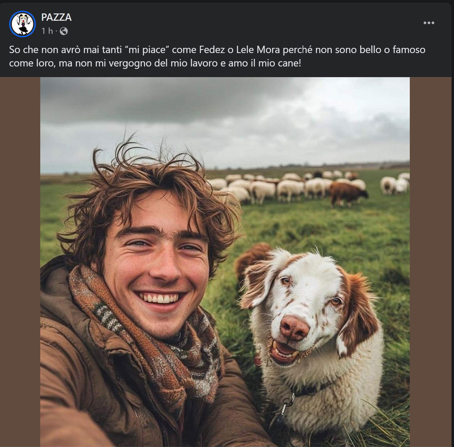This screenshot has height=447, width=454.
Task: Click the PAZZA page profile picture
Action: [23, 24]
